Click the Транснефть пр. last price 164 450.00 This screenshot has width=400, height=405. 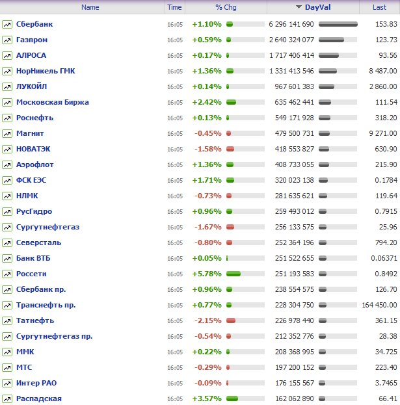tap(380, 305)
